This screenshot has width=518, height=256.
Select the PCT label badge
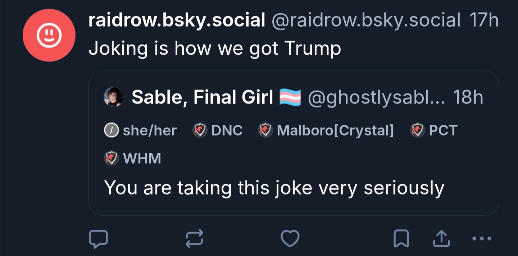point(434,131)
